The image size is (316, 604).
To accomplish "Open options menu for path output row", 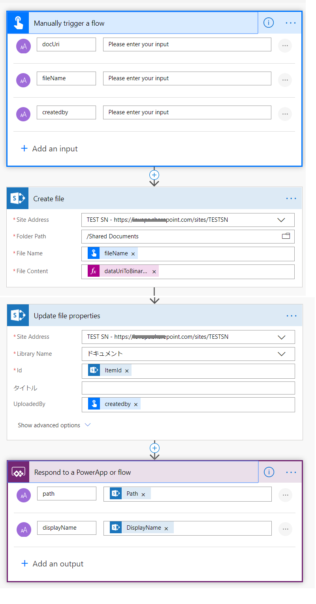I will (x=285, y=495).
